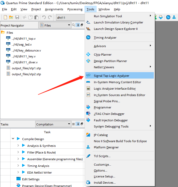Open the Netlist Viewers submenu
The height and width of the screenshot is (187, 178).
pos(120,67)
